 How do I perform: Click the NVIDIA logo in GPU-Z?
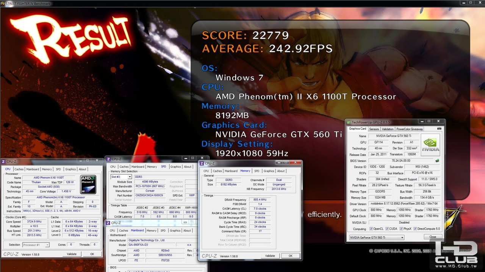click(430, 145)
